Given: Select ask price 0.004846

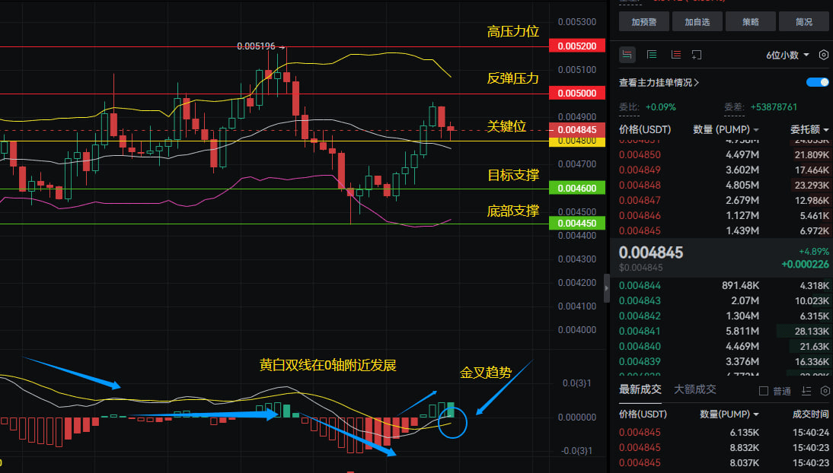Looking at the screenshot, I should click(640, 215).
